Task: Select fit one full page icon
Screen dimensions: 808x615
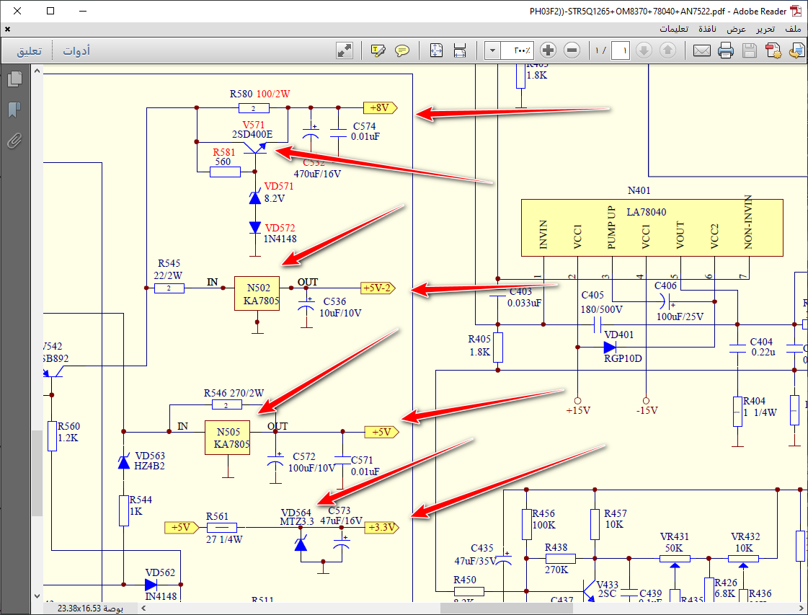Action: click(437, 50)
